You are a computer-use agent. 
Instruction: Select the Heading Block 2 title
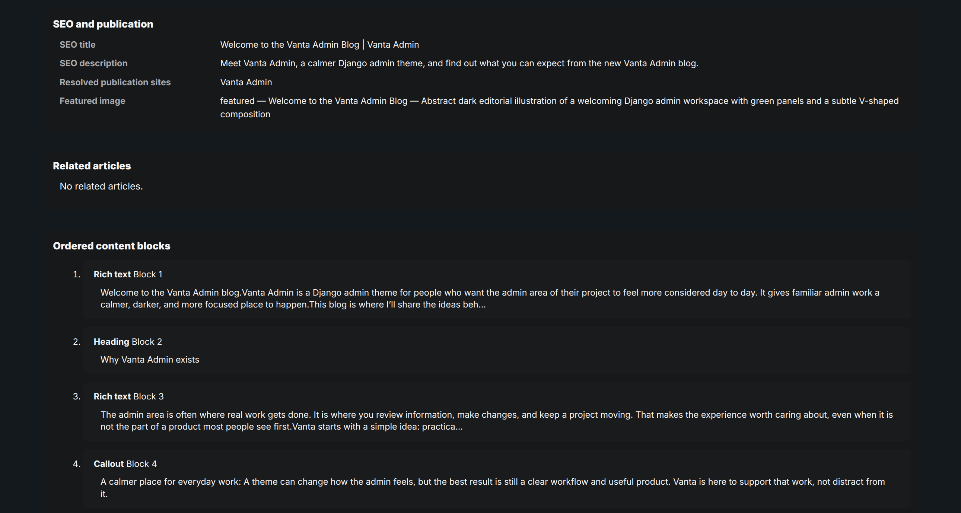tap(128, 342)
